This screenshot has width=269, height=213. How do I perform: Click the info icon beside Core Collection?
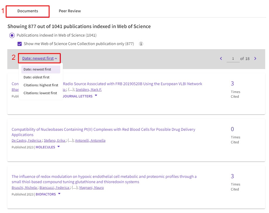click(x=141, y=44)
